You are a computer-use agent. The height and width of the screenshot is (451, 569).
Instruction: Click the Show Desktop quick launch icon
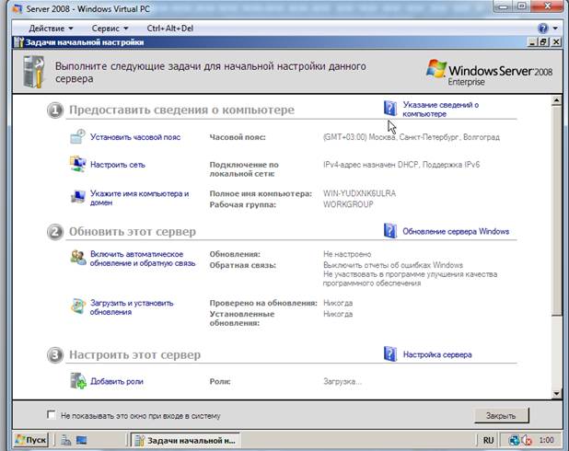tap(81, 440)
